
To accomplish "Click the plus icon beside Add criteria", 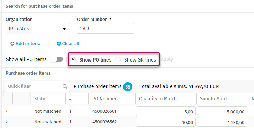I will 12,44.
